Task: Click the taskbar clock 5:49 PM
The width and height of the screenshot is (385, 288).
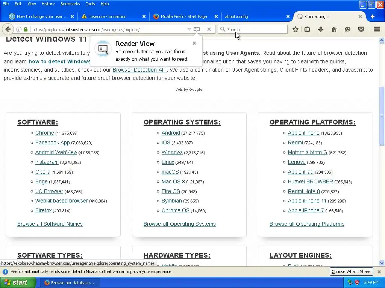Action: tap(371, 283)
